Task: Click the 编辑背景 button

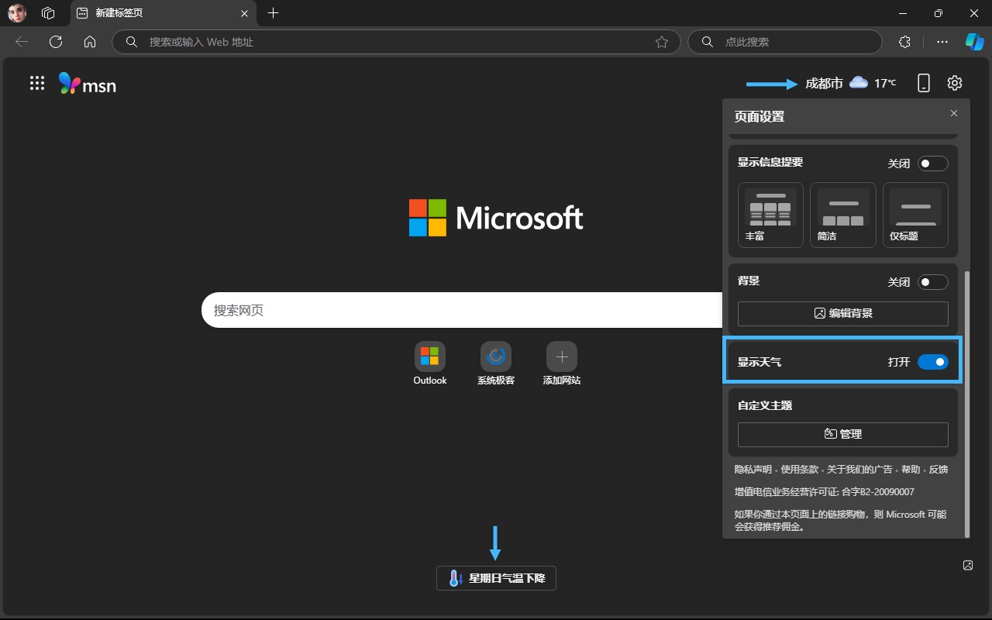Action: [x=843, y=313]
